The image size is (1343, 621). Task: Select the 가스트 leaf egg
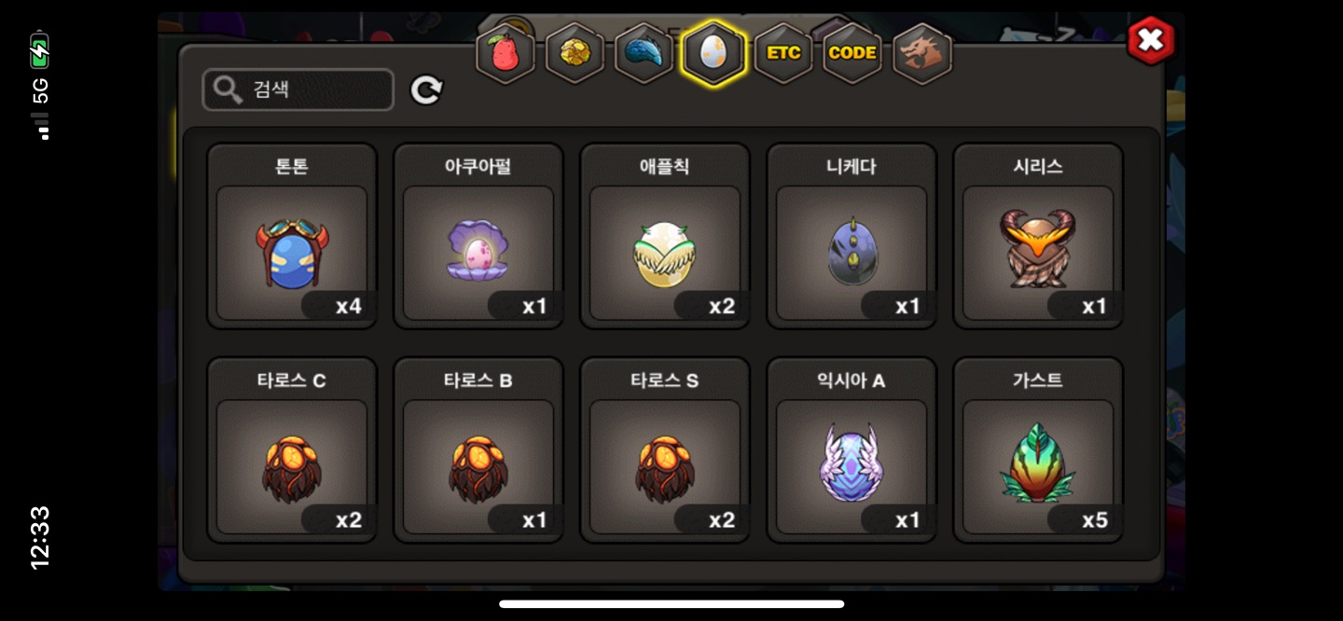pos(1038,450)
